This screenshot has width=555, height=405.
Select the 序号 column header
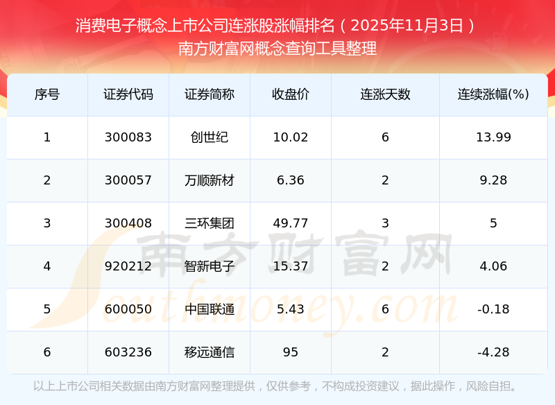coord(47,94)
